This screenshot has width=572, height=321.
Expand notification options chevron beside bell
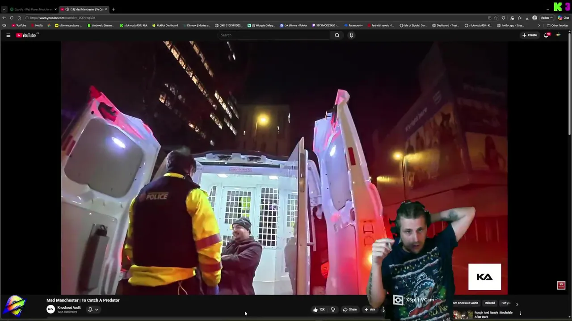point(97,309)
